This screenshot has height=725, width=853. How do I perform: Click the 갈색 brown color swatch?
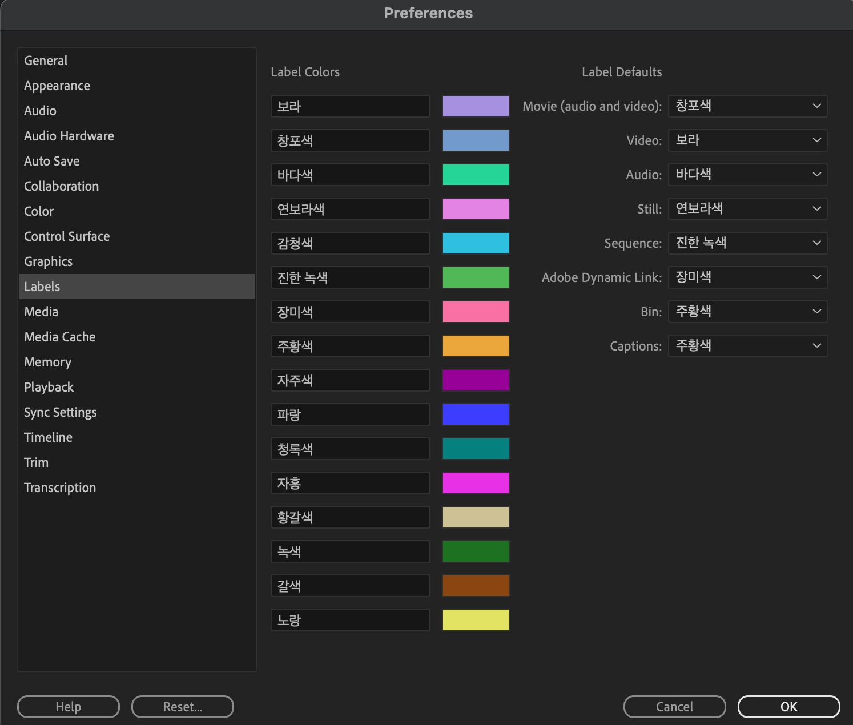476,586
